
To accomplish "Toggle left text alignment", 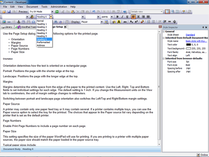I will [x=133, y=17].
